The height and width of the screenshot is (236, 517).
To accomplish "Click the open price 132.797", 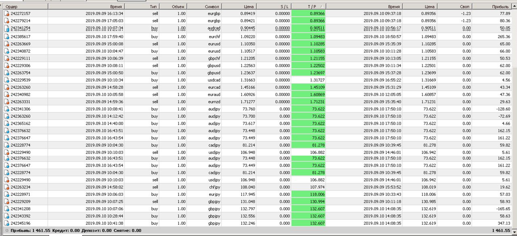I will point(248,209).
